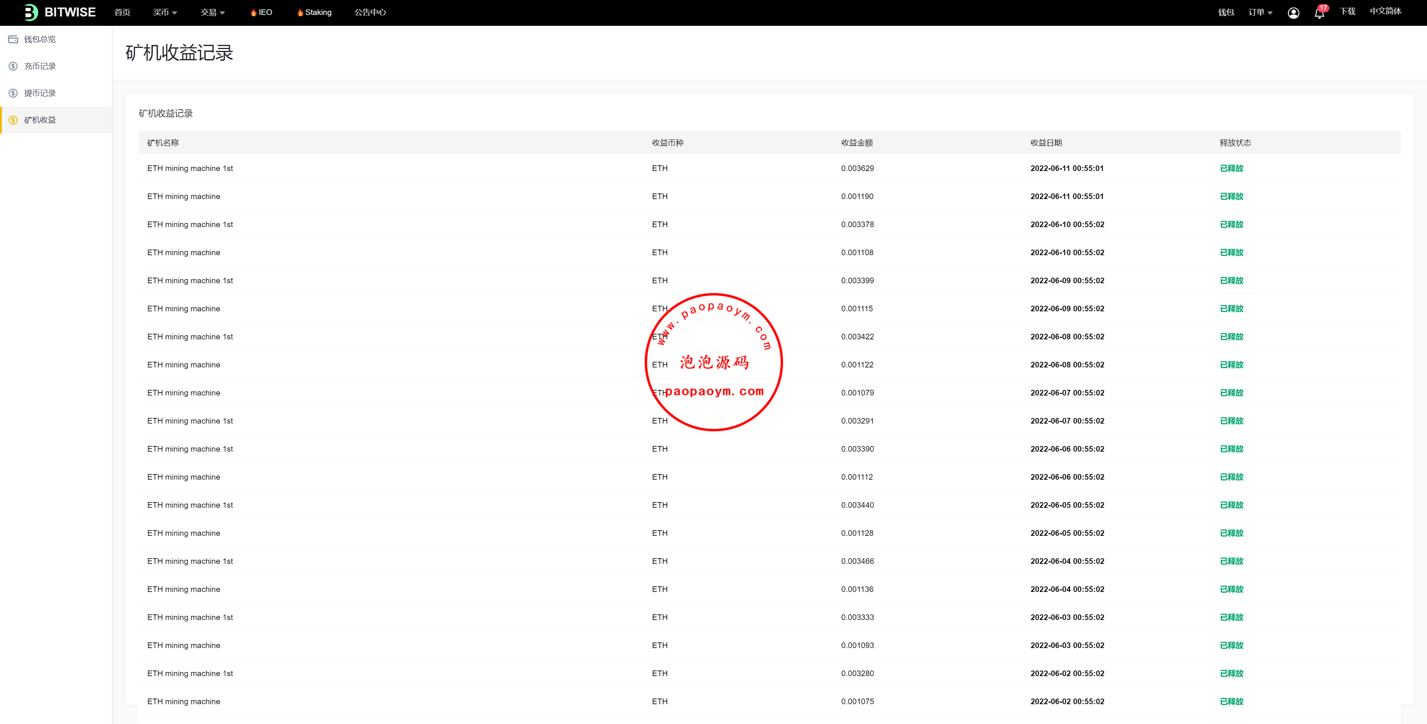This screenshot has width=1427, height=724.
Task: Open the 公告中心 announcement menu item
Action: (x=370, y=12)
